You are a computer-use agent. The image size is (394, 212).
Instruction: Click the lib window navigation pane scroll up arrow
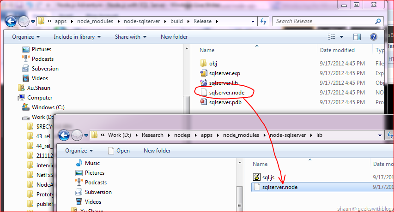[240, 162]
